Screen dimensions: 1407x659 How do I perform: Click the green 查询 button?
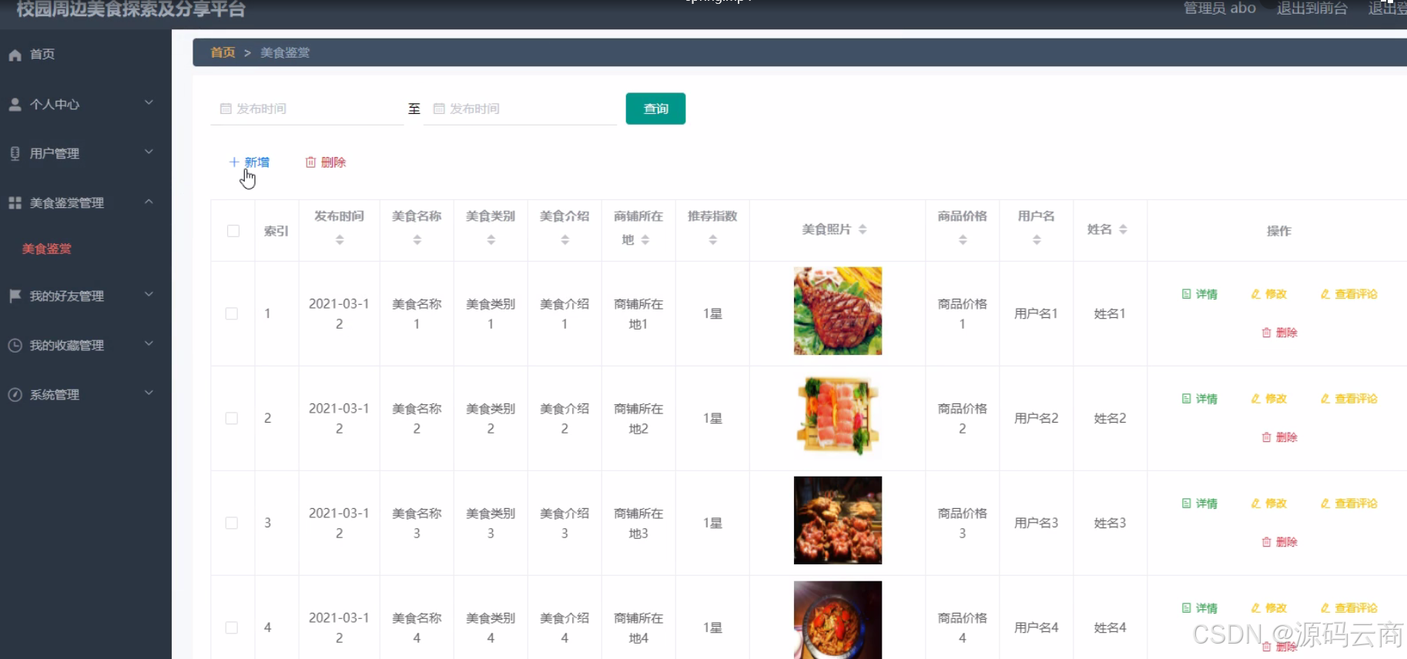point(655,109)
